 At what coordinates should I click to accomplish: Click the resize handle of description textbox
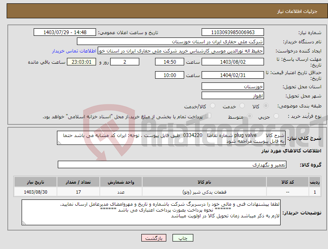(59, 142)
